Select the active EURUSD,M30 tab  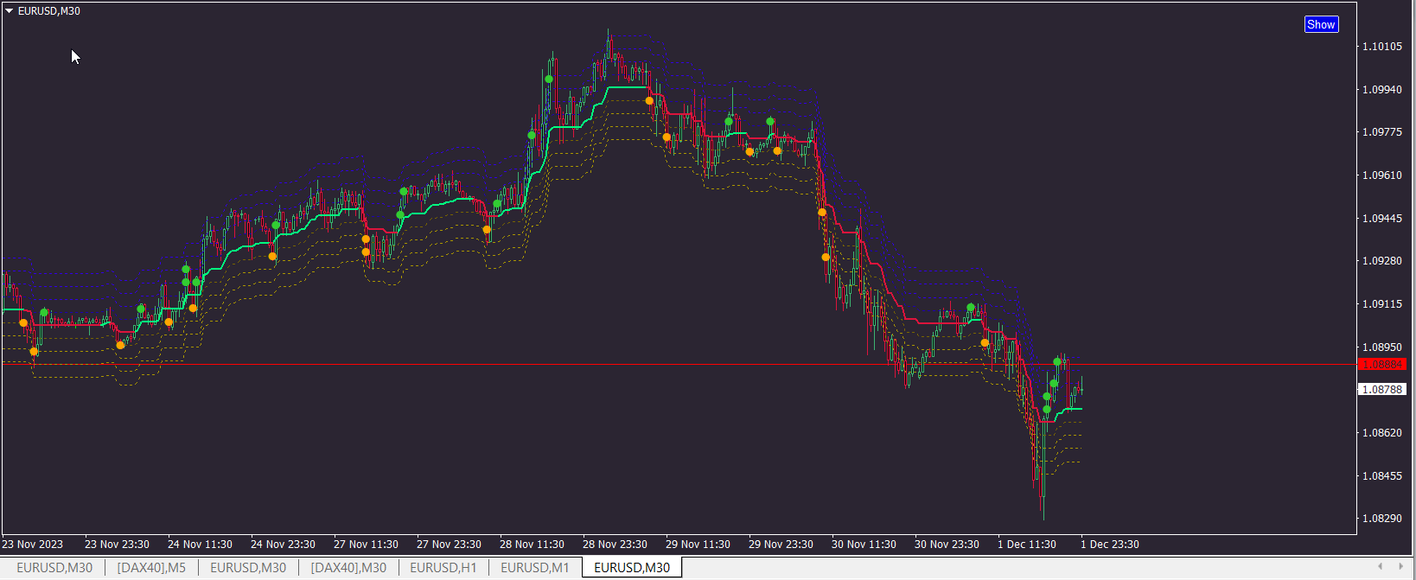(632, 568)
